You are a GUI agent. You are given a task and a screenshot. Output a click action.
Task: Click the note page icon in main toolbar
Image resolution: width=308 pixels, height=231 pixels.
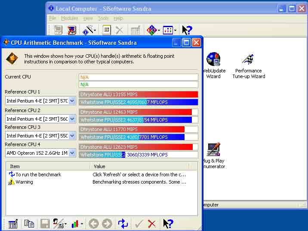pos(106,30)
